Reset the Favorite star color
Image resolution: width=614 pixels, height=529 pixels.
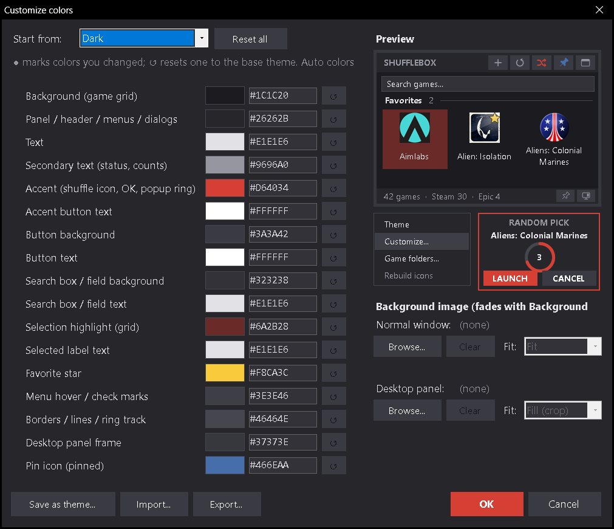(333, 373)
